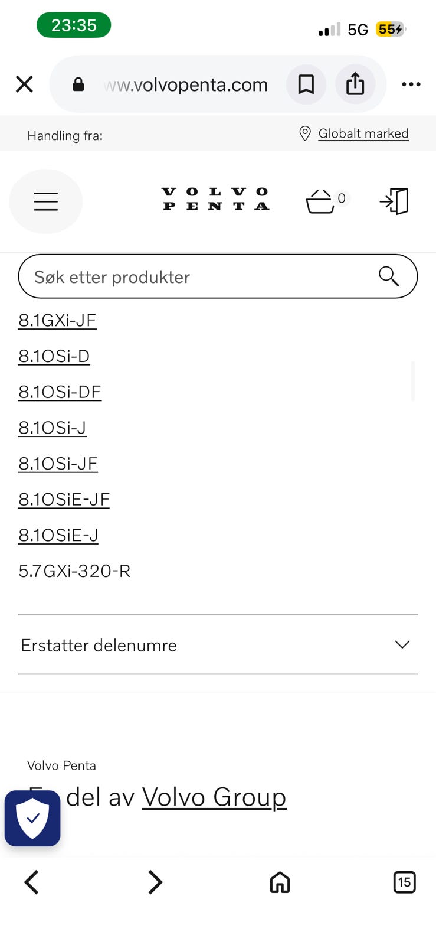The height and width of the screenshot is (945, 436).
Task: Click the Erstatter delenumre chevron arrow
Action: 402,644
